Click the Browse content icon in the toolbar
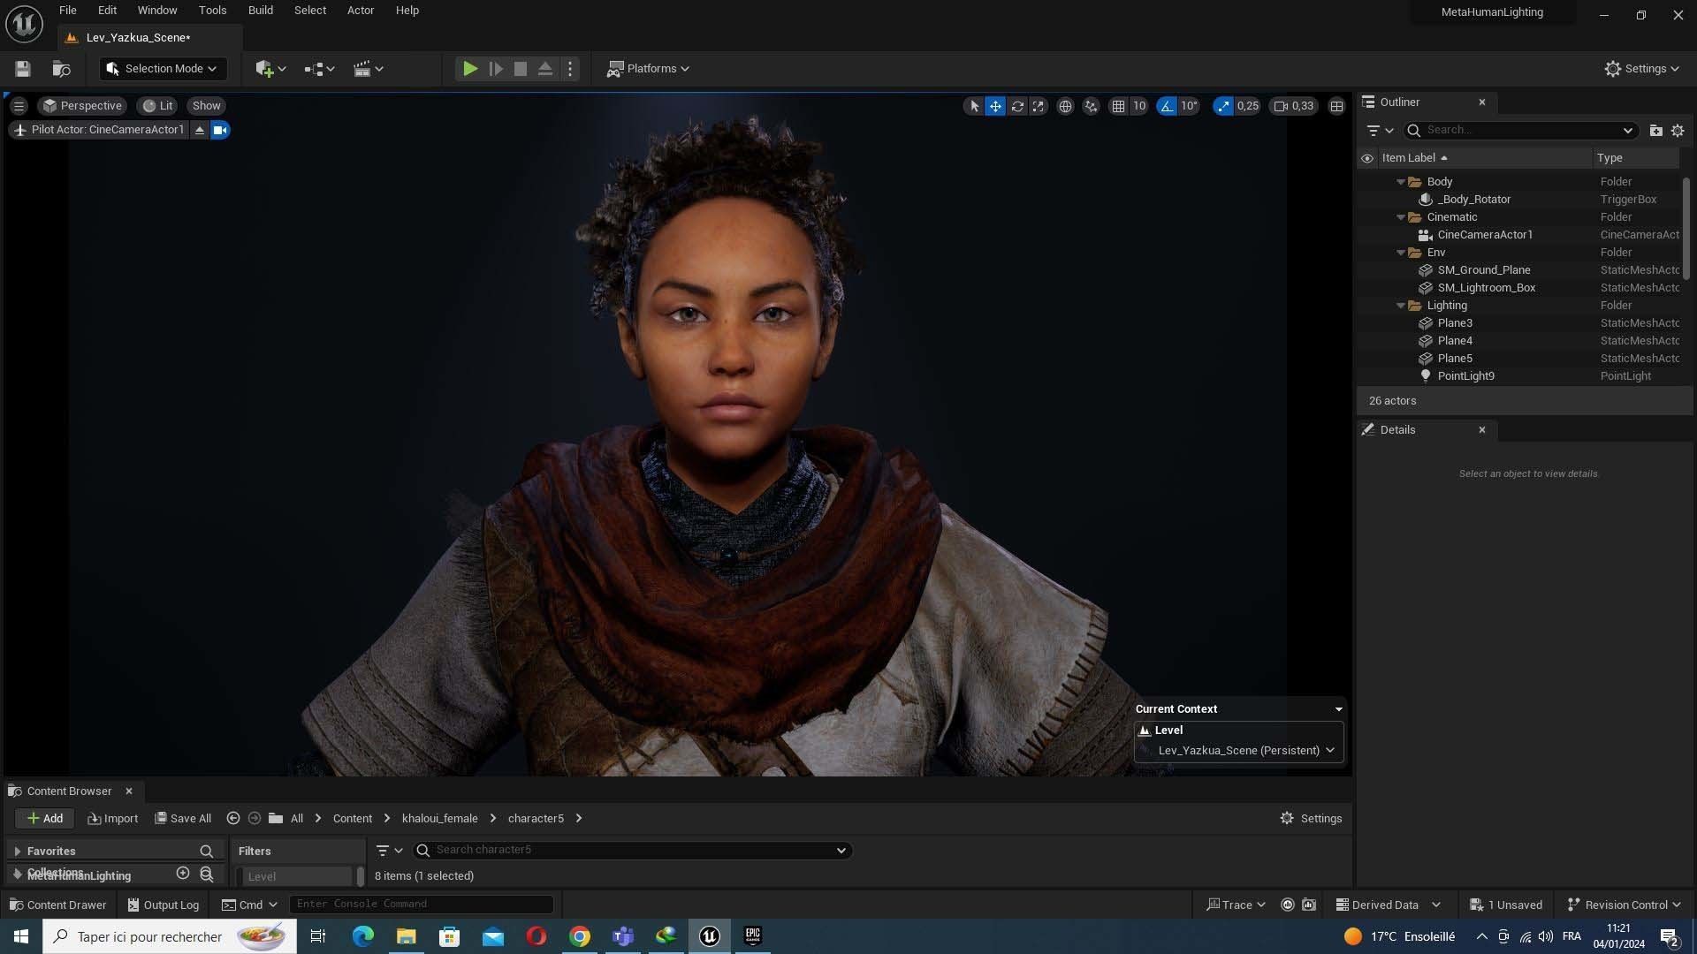 [61, 69]
